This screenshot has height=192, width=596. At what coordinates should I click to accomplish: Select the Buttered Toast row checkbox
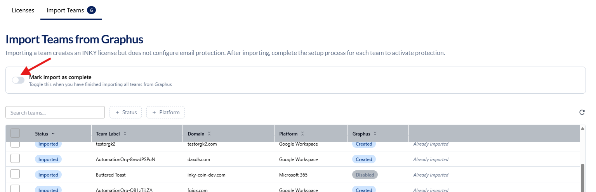pos(15,174)
